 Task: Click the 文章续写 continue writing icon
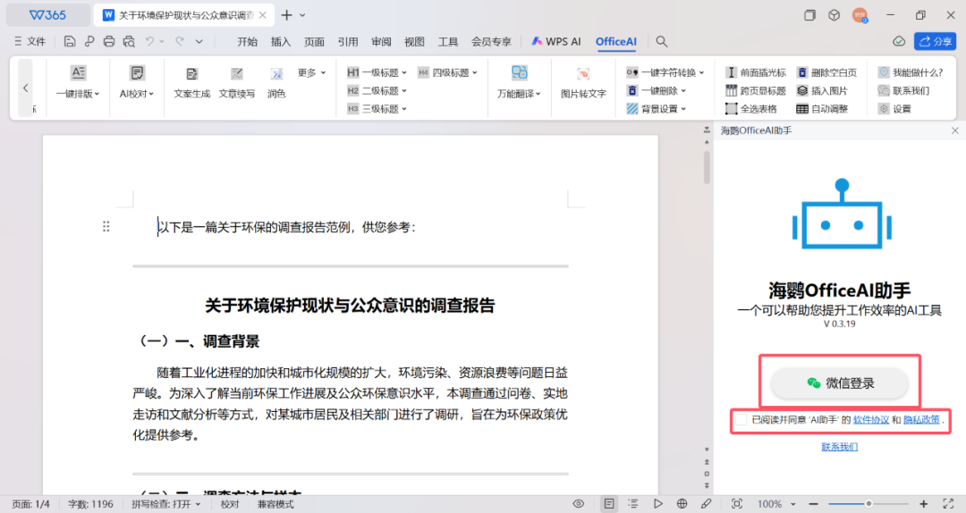coord(236,74)
